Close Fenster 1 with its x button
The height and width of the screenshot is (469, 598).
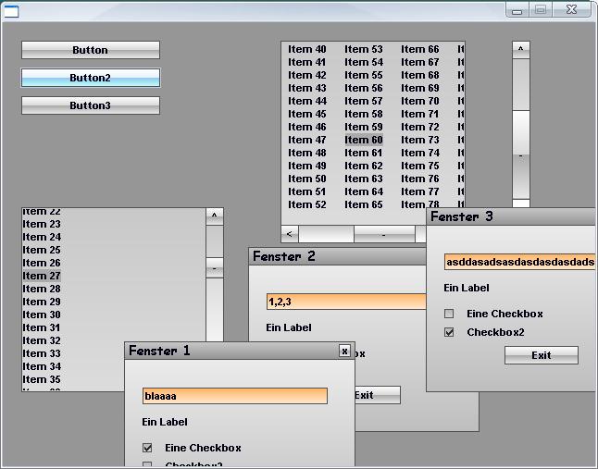(x=344, y=351)
